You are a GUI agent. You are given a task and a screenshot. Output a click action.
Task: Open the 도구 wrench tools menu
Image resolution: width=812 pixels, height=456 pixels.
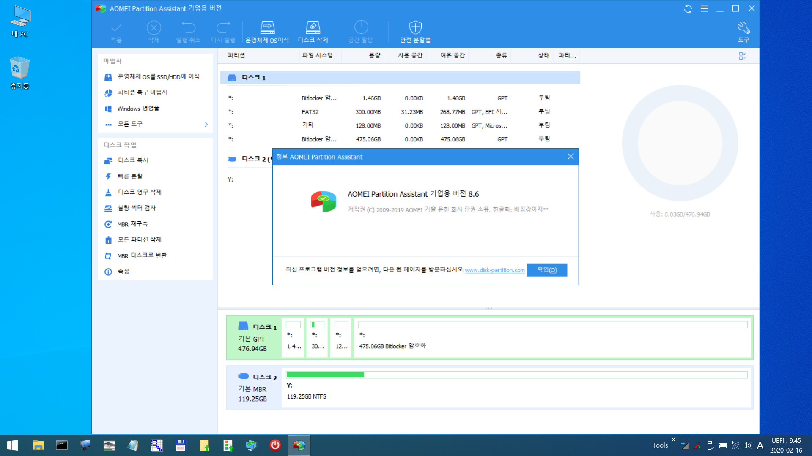(x=743, y=32)
